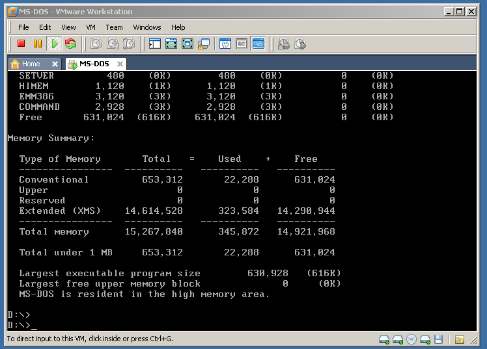This screenshot has width=487, height=349.
Task: Open the Team menu
Action: (114, 27)
